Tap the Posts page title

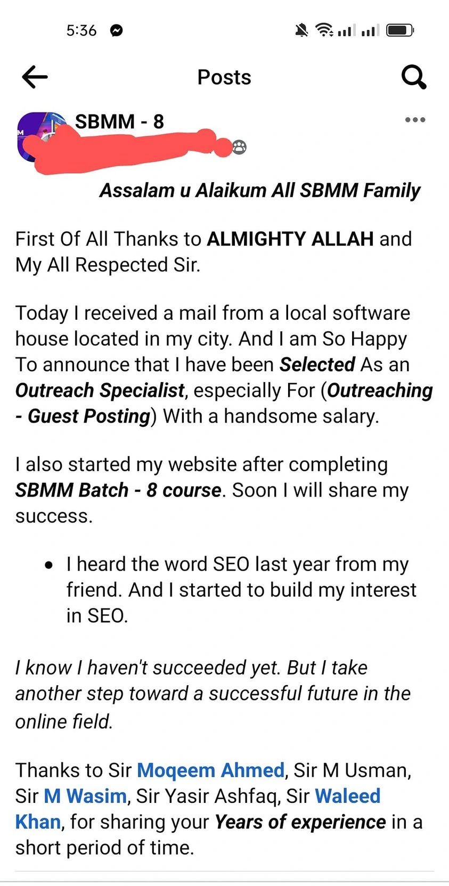coord(224,77)
